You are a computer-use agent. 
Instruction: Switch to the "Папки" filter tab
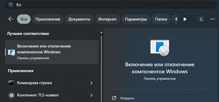click(x=161, y=19)
